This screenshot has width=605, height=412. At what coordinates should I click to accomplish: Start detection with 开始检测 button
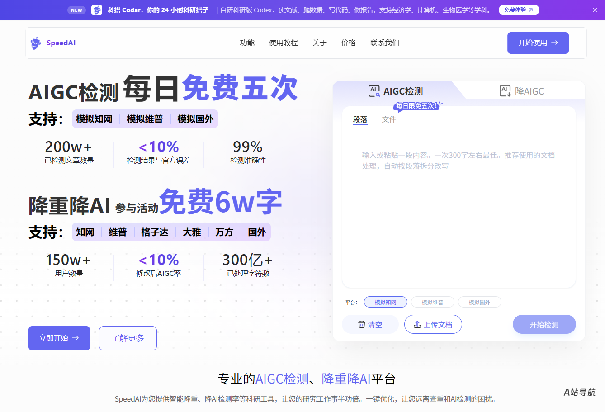pyautogui.click(x=544, y=324)
